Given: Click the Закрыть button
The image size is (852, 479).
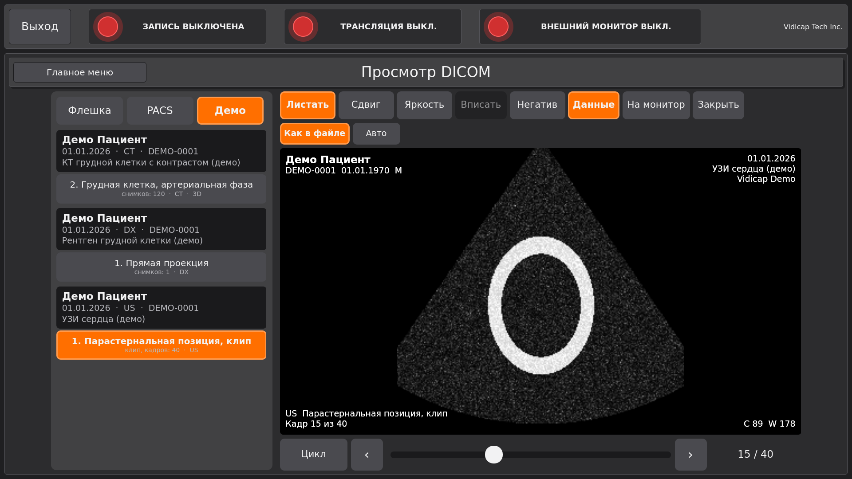Looking at the screenshot, I should (x=718, y=105).
